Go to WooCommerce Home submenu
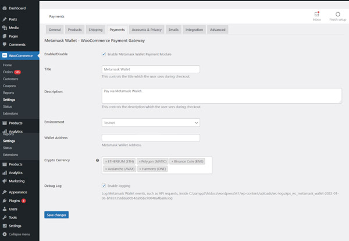 (8, 65)
